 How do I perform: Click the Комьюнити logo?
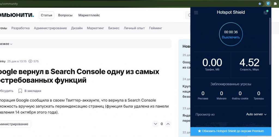[17, 15]
